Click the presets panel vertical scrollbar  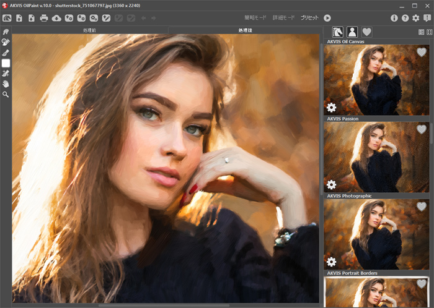(x=432, y=132)
